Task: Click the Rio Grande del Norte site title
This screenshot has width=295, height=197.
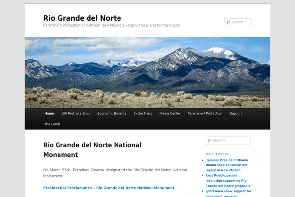Action: point(82,18)
